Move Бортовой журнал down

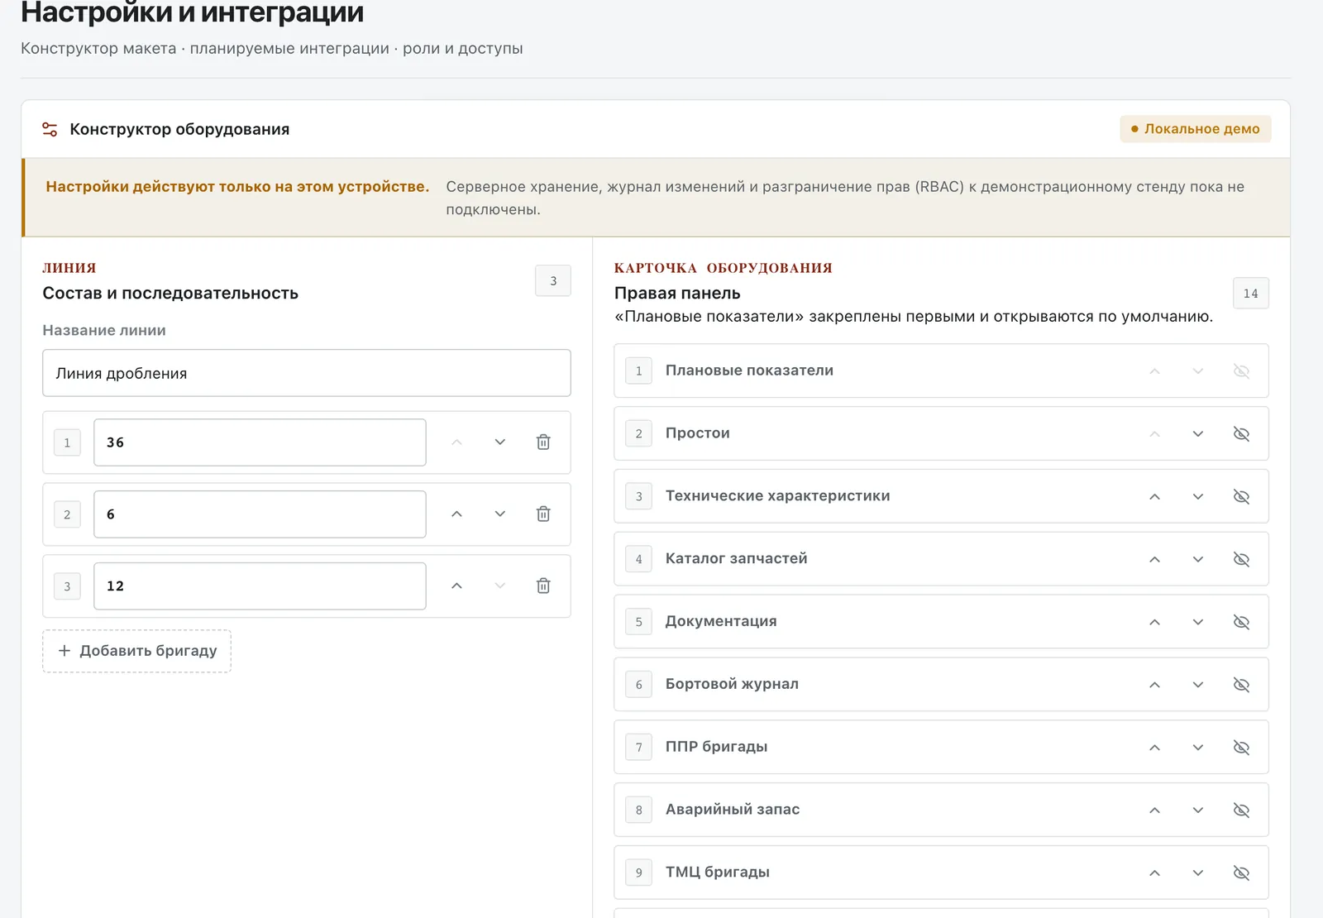(1198, 686)
